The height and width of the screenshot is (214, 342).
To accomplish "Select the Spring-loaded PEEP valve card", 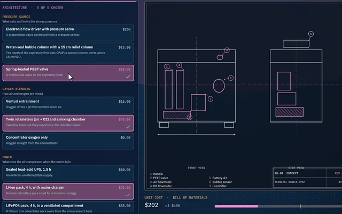I will [x=68, y=73].
